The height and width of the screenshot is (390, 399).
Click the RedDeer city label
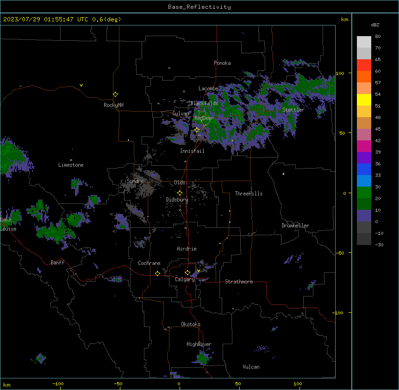click(x=204, y=118)
